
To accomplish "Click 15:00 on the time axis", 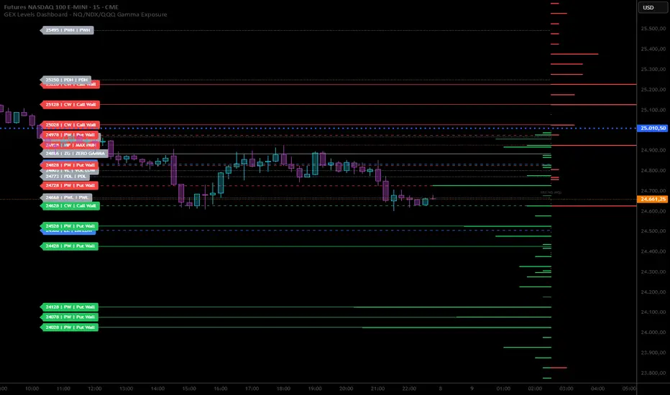I will [x=189, y=389].
